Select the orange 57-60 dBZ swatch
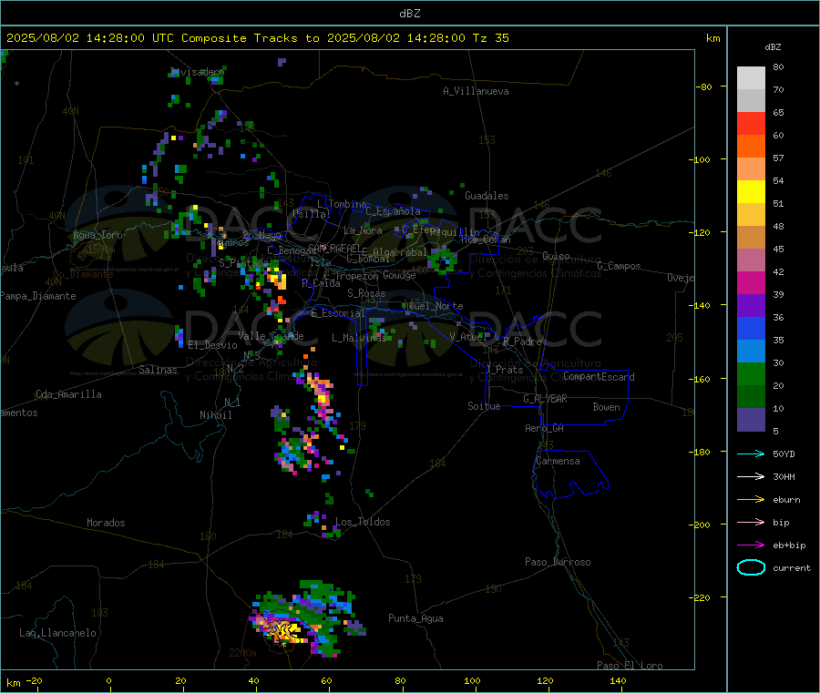The image size is (820, 693). pos(751,147)
